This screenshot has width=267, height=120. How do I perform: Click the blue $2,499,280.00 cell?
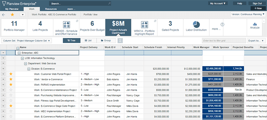213,69
